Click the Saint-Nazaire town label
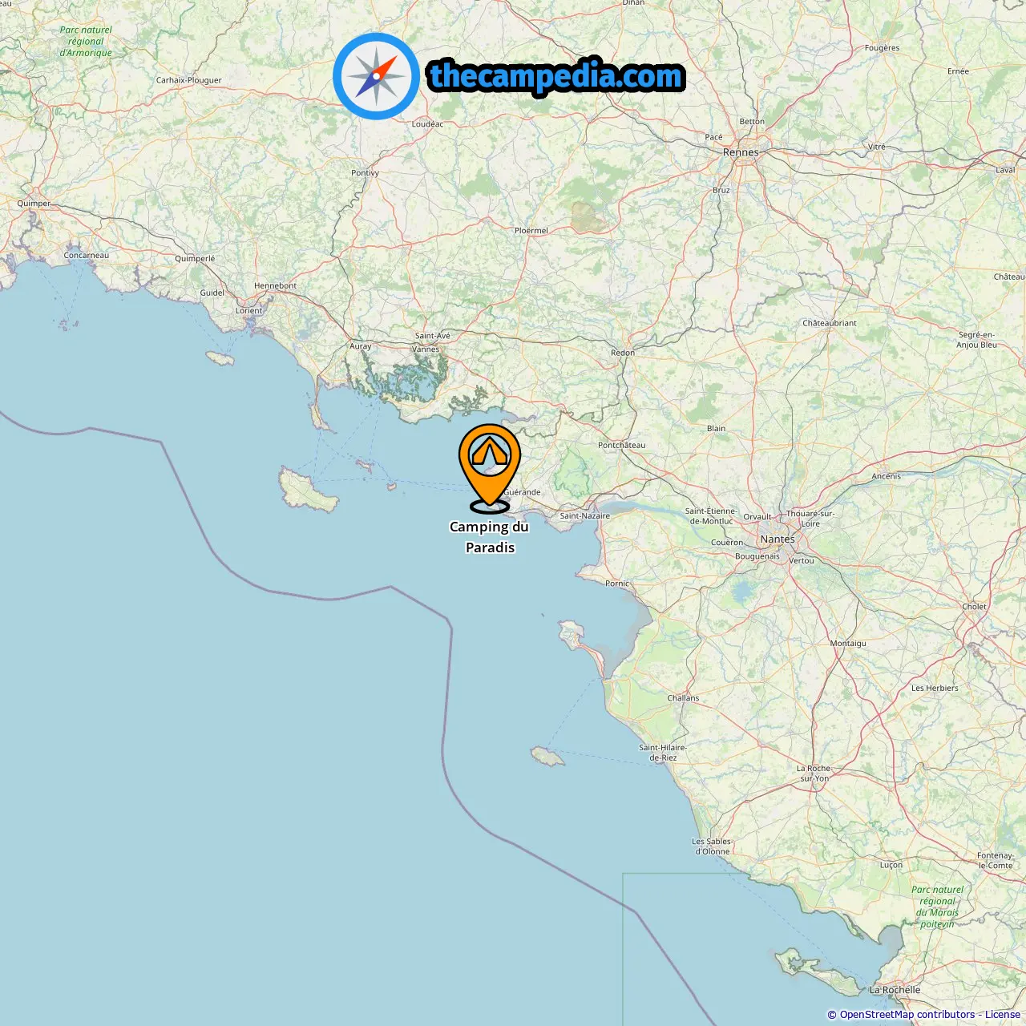Screen dimensions: 1026x1026 (x=584, y=516)
